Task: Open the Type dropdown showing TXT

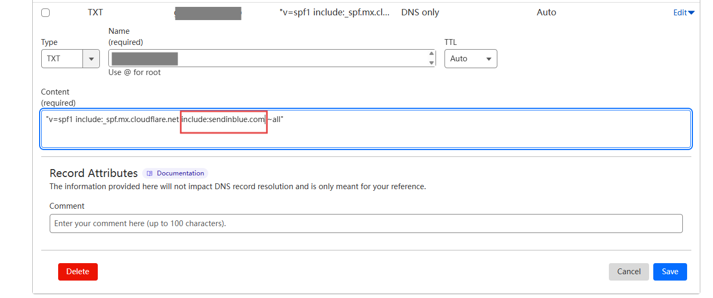Action: click(x=70, y=59)
